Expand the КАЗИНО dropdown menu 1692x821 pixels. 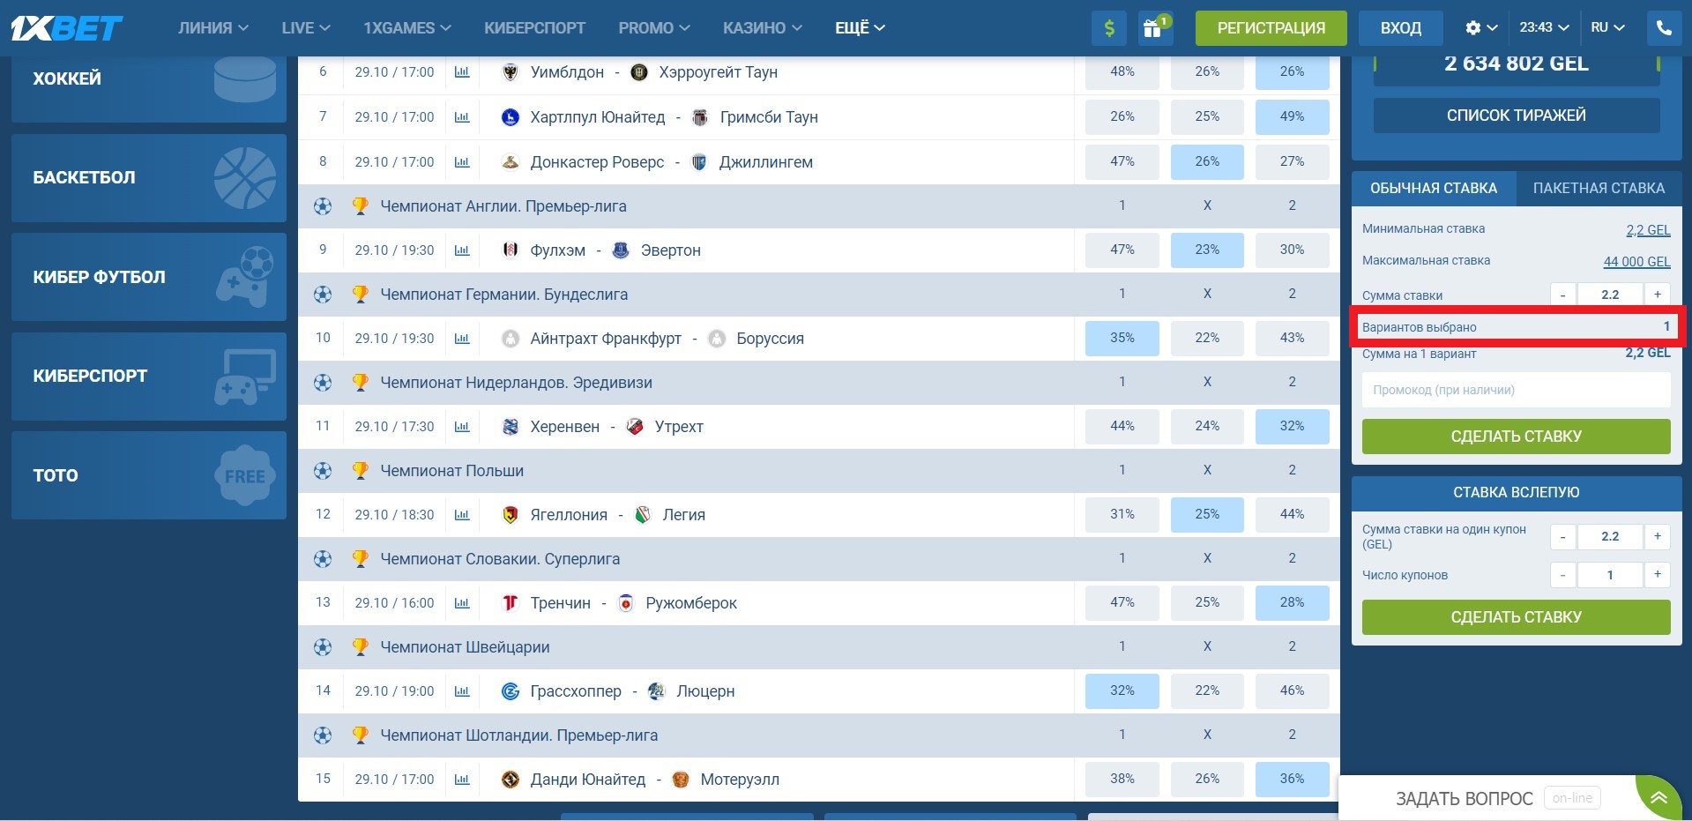click(763, 28)
